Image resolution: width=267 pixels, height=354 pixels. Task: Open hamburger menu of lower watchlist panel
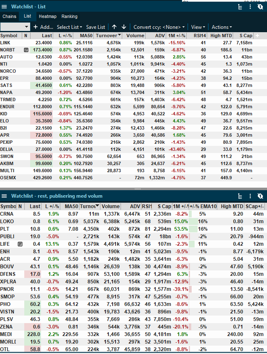click(4, 196)
